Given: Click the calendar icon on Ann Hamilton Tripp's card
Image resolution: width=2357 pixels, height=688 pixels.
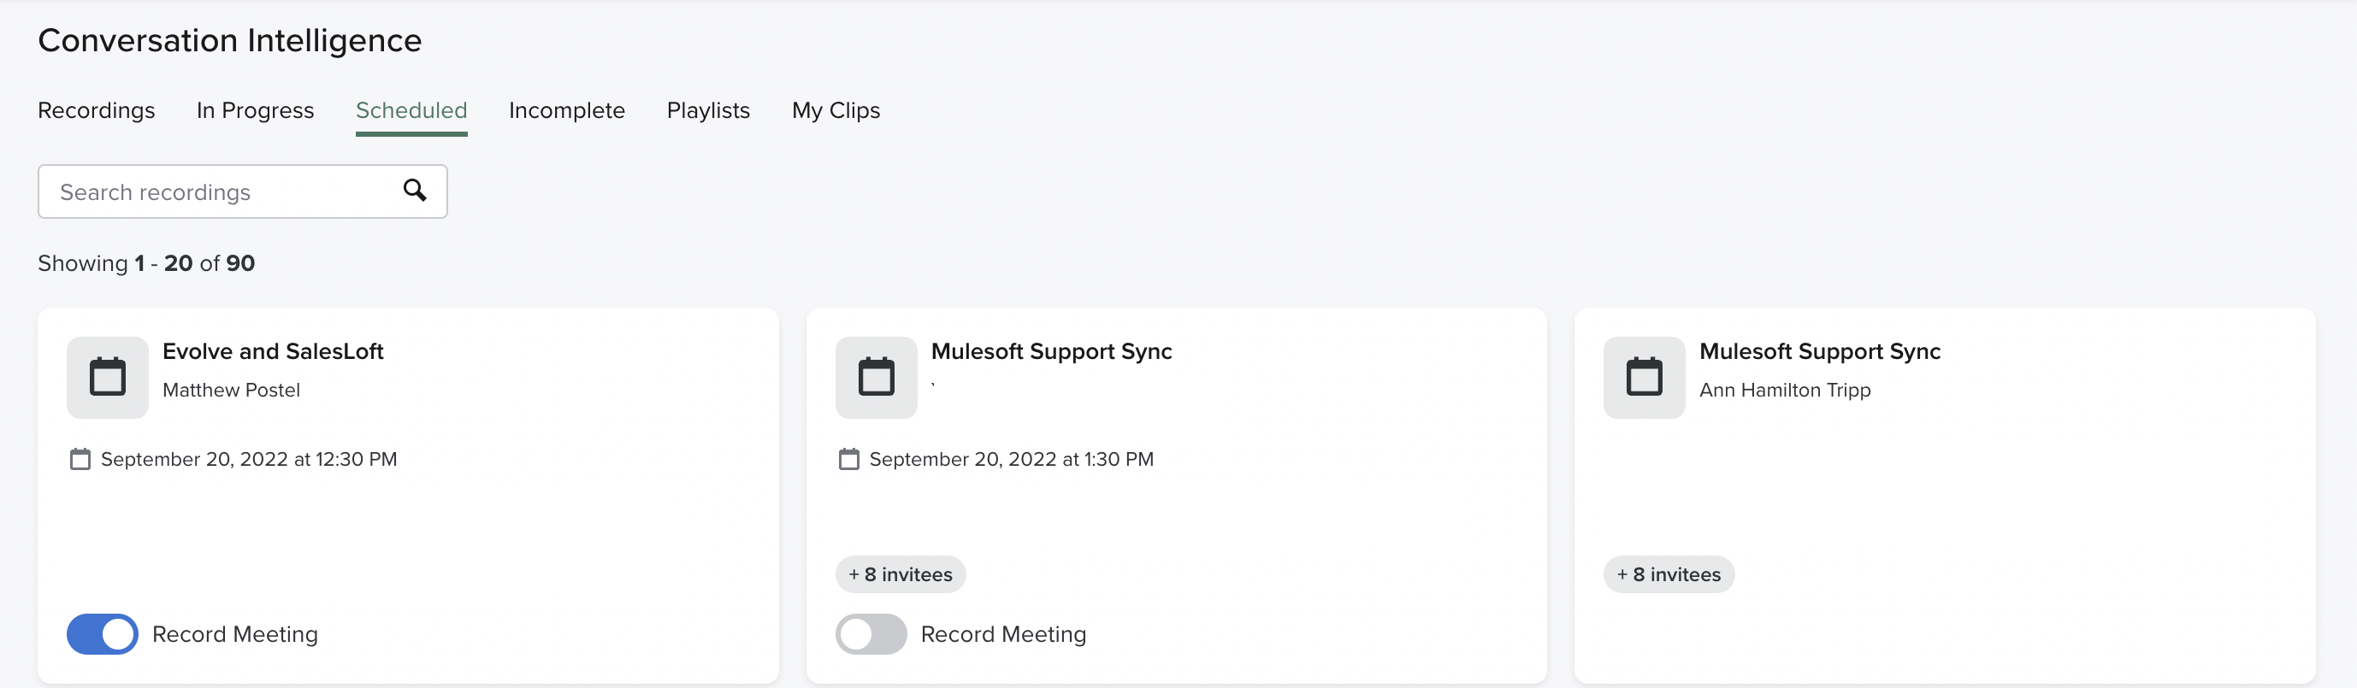Looking at the screenshot, I should click(x=1645, y=376).
